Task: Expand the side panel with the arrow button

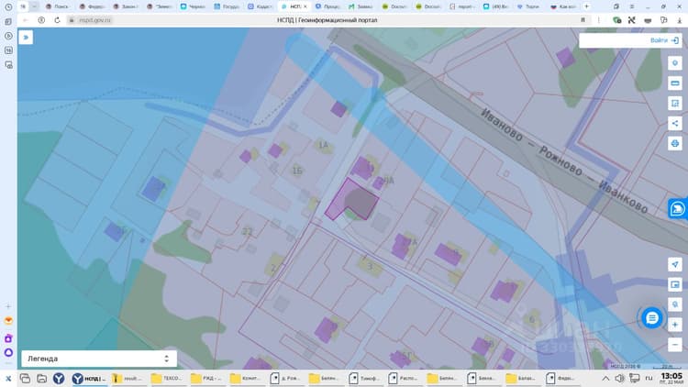Action: 26,38
